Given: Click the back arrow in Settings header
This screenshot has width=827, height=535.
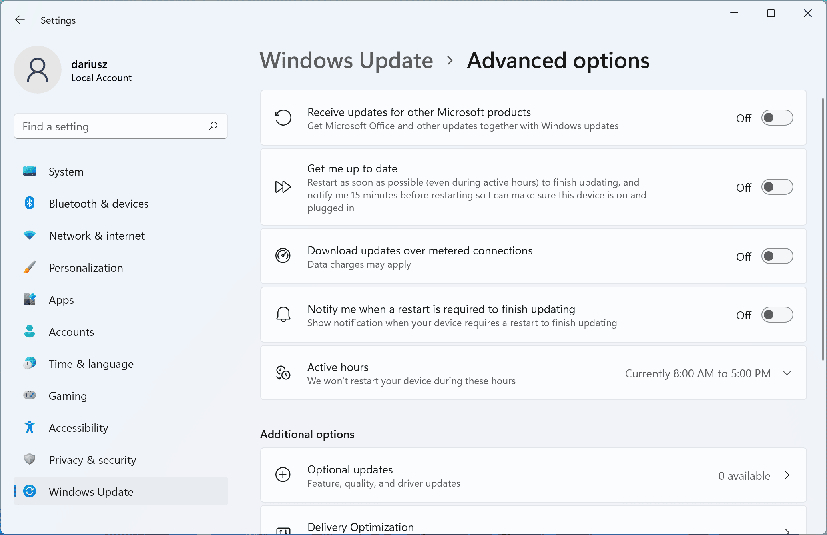Looking at the screenshot, I should [x=20, y=20].
